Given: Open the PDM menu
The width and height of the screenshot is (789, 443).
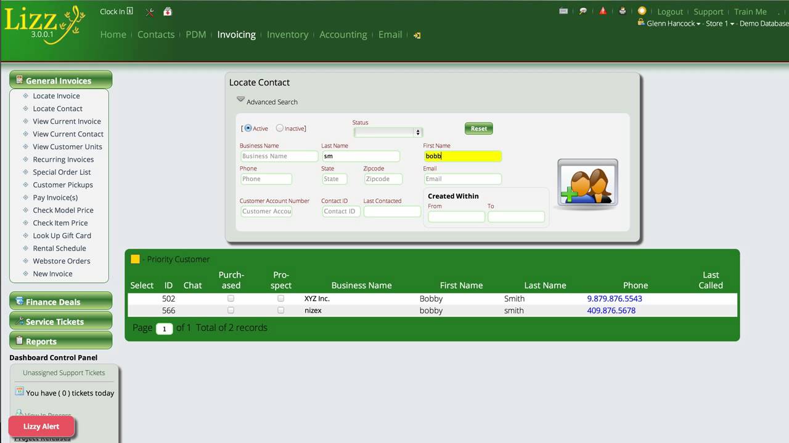Looking at the screenshot, I should pos(196,34).
